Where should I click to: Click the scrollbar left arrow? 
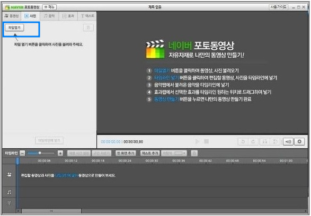coord(18,211)
